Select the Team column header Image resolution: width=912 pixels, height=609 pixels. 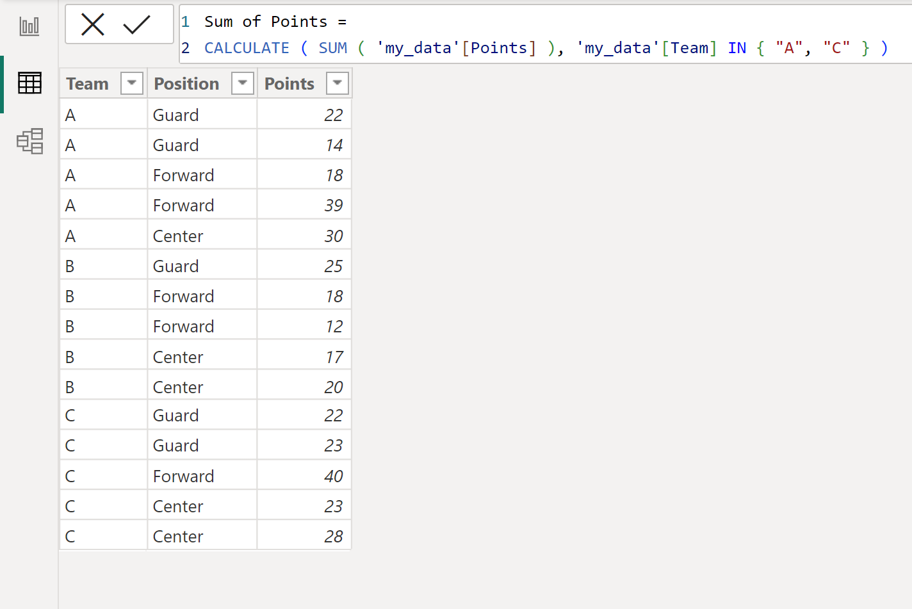pyautogui.click(x=104, y=83)
